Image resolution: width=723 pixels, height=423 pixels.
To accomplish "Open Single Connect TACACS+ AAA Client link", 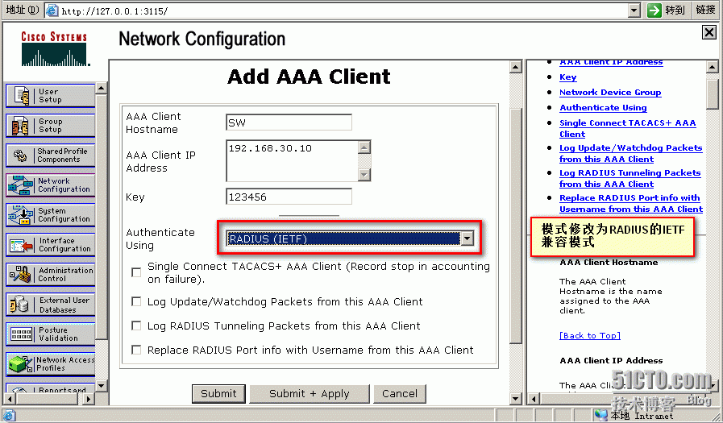I will tap(628, 129).
